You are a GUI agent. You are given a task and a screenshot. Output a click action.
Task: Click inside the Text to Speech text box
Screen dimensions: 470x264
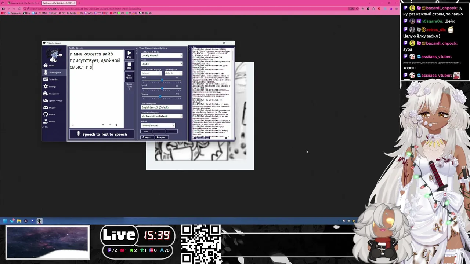pyautogui.click(x=96, y=88)
